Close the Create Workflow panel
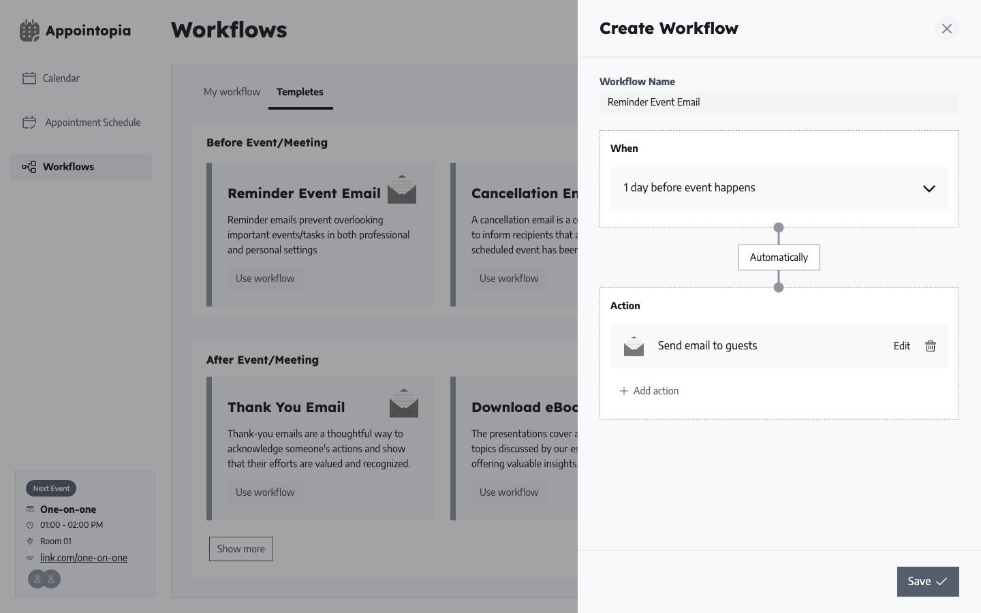The width and height of the screenshot is (981, 613). pyautogui.click(x=946, y=29)
